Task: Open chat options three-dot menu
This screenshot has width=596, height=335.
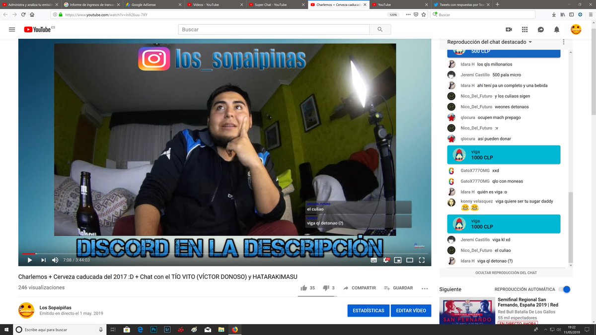Action: pos(563,42)
